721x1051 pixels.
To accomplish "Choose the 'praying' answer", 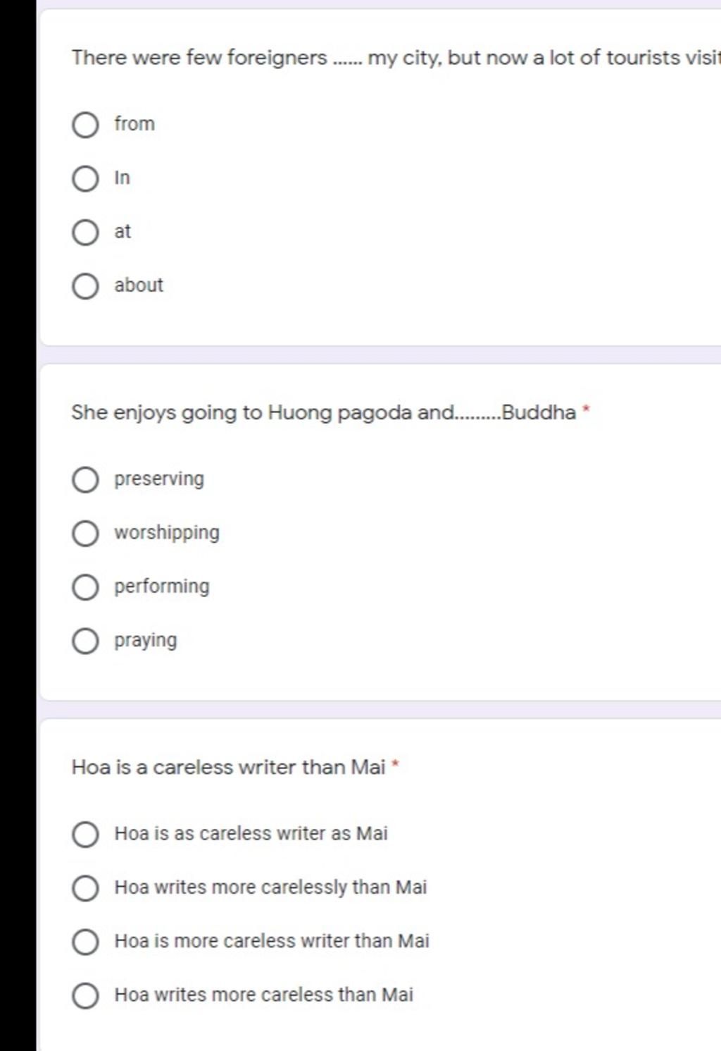I will point(85,641).
